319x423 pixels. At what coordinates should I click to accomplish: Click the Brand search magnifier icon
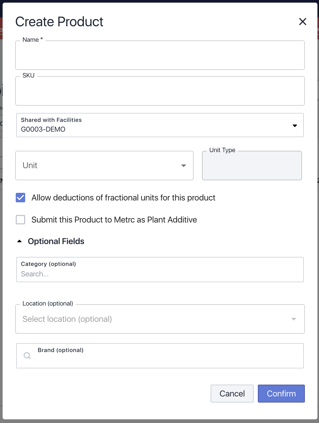click(x=27, y=356)
